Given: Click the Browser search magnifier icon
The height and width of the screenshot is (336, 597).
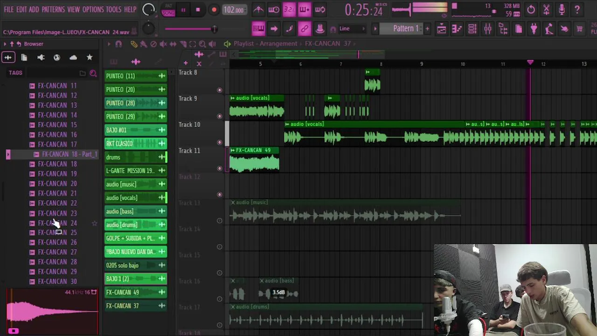Looking at the screenshot, I should [x=93, y=73].
